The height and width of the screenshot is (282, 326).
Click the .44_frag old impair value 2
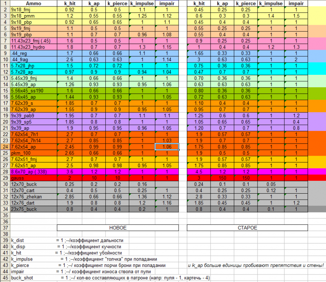(x=296, y=59)
